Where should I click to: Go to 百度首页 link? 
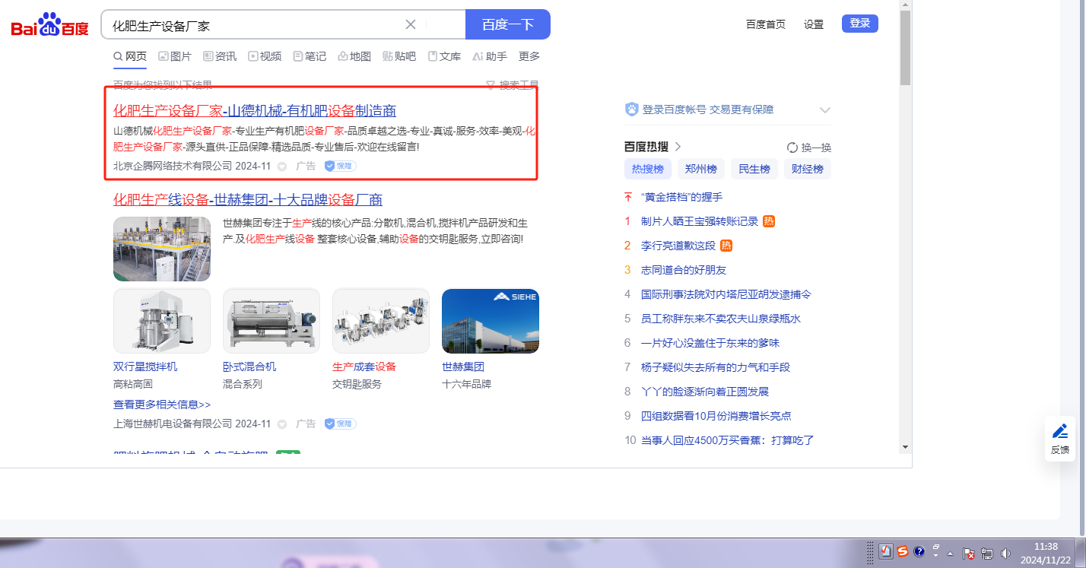tap(766, 24)
